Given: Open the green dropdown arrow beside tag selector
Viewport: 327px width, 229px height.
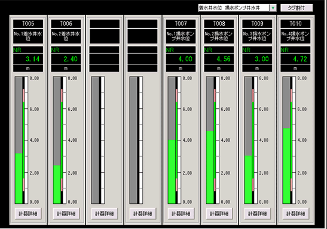Looking at the screenshot, I should (x=273, y=8).
